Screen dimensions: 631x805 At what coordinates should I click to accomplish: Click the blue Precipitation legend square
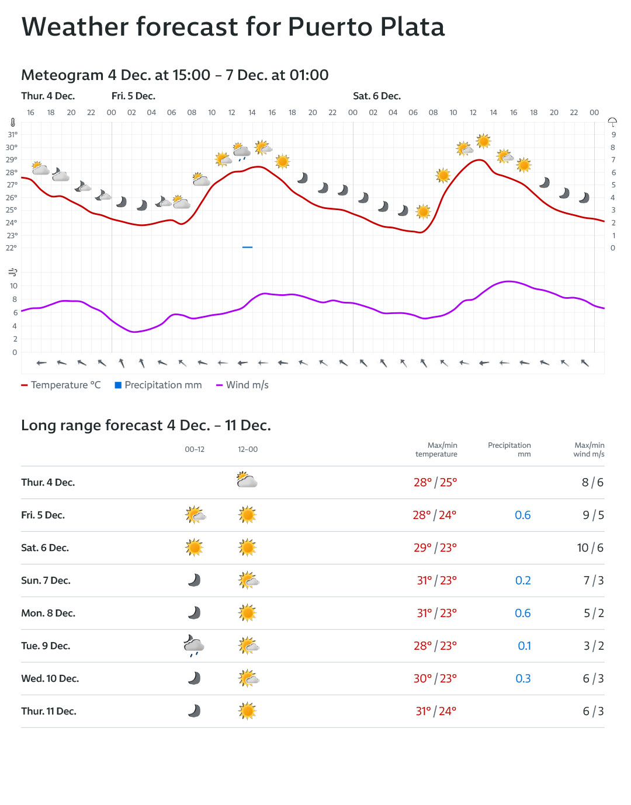coord(118,385)
